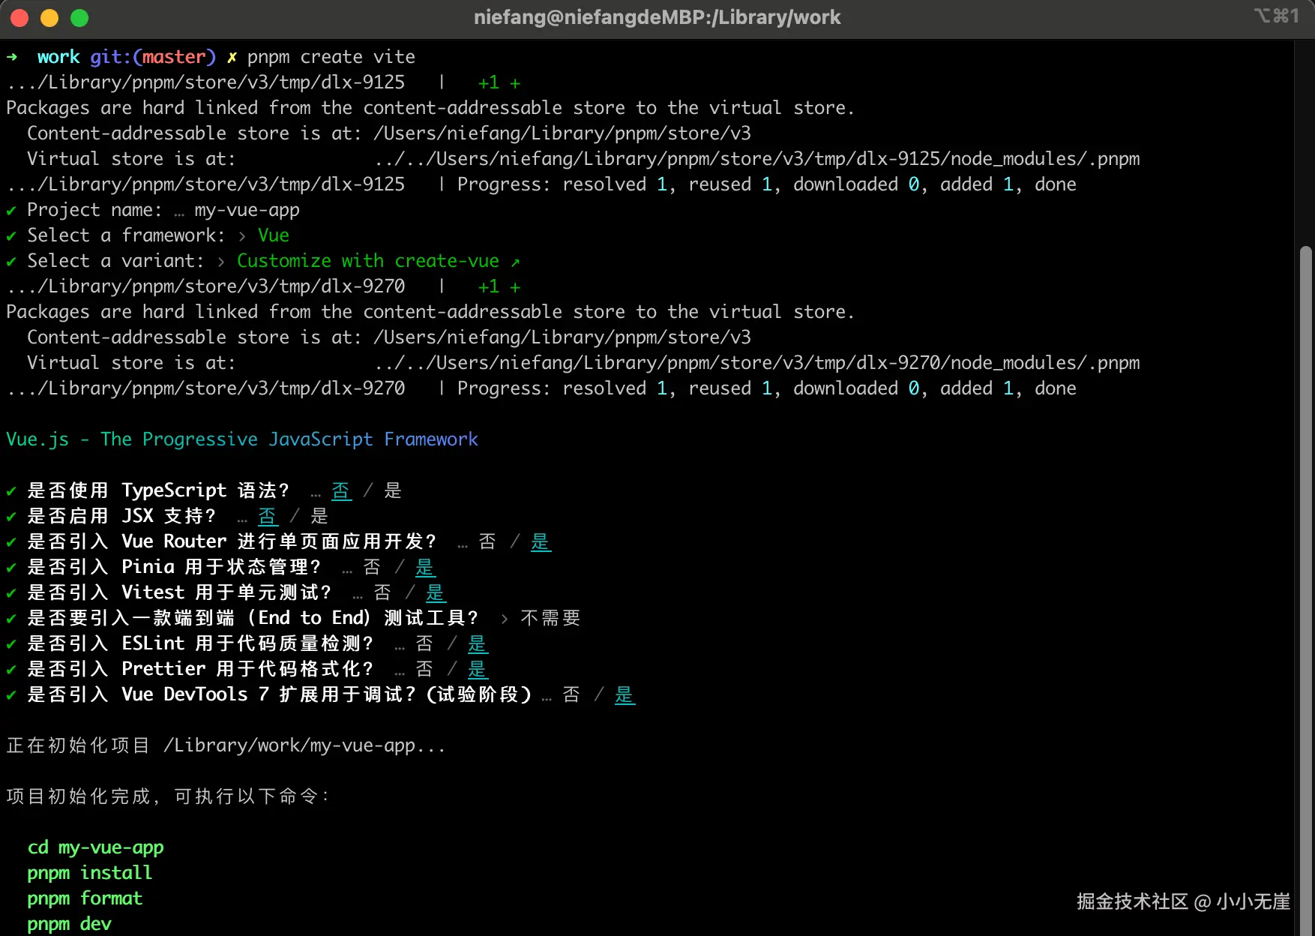Click the virtual store path ending dlx-9270/node_modules/.pnpm
Image resolution: width=1315 pixels, height=936 pixels.
coord(757,363)
